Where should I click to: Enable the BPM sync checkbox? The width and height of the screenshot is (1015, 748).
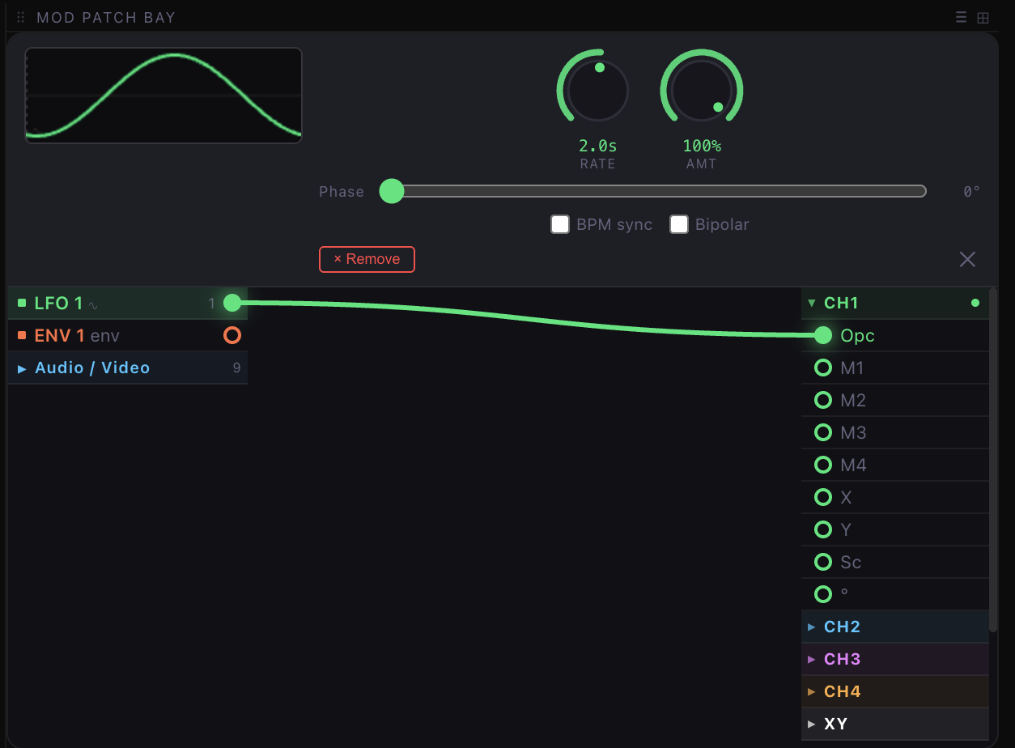[x=560, y=224]
